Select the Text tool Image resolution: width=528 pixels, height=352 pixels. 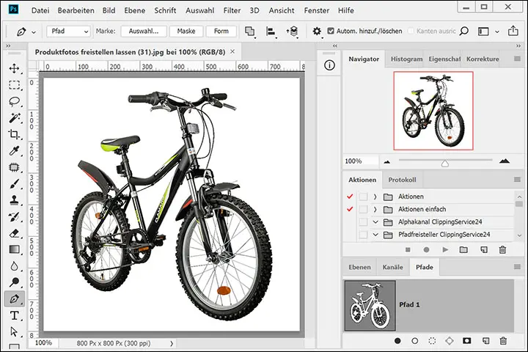pos(14,315)
